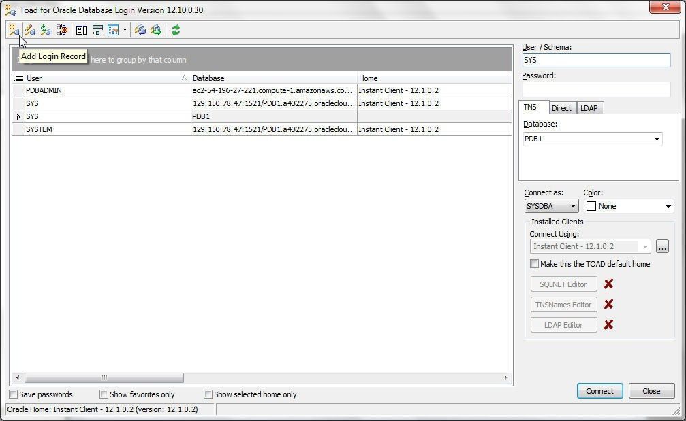Click the Home cell in the SYSTEM row

pyautogui.click(x=434, y=129)
